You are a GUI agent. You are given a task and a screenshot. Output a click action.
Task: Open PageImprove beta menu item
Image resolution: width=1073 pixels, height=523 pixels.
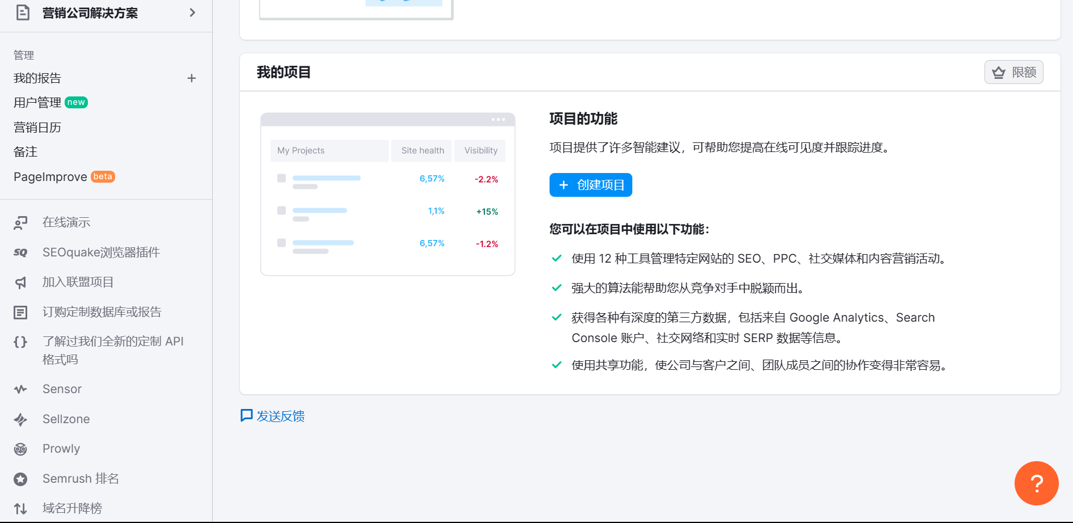coord(64,177)
